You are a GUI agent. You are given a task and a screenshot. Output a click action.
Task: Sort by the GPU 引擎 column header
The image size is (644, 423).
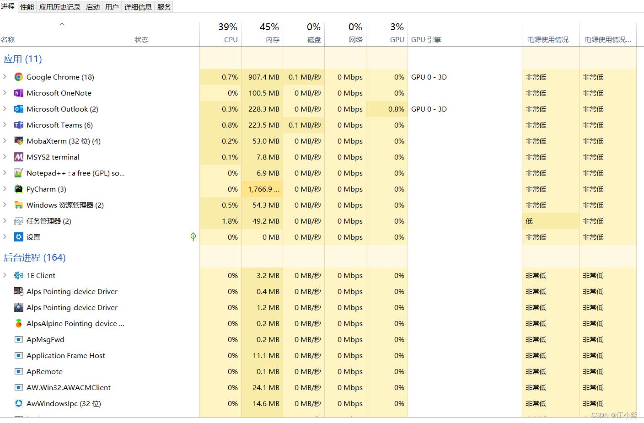click(x=465, y=33)
